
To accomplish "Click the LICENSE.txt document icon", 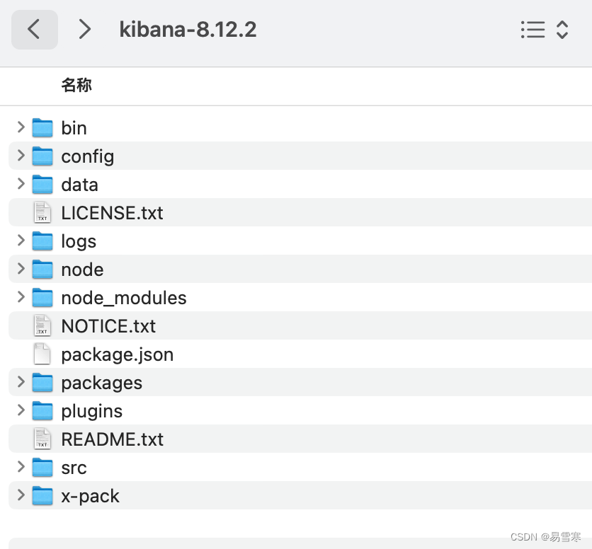I will [x=42, y=212].
